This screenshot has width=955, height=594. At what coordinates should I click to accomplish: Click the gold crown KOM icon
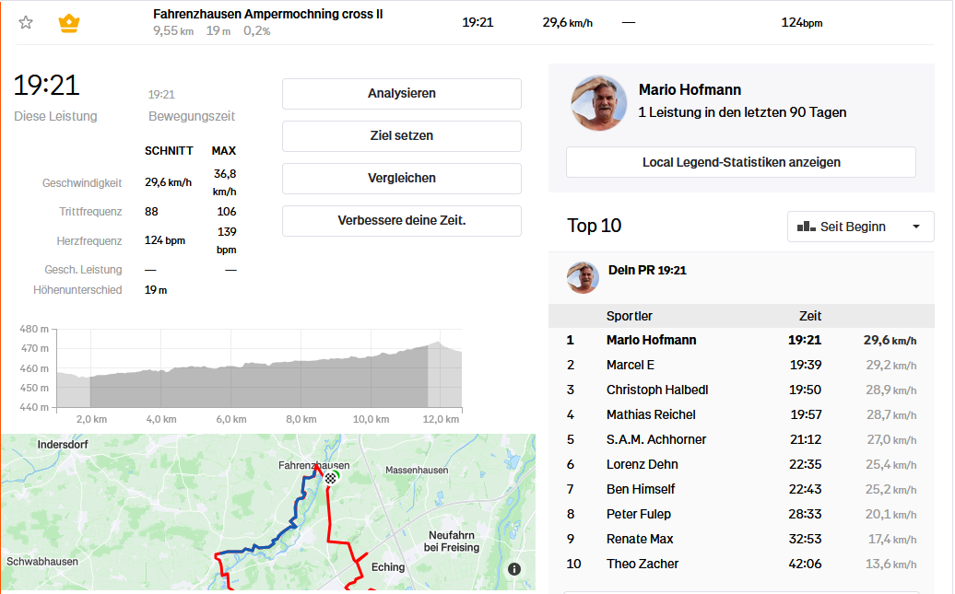pos(69,23)
